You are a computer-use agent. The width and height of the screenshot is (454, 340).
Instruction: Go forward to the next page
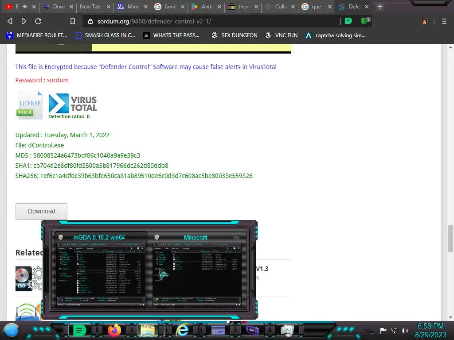[24, 21]
